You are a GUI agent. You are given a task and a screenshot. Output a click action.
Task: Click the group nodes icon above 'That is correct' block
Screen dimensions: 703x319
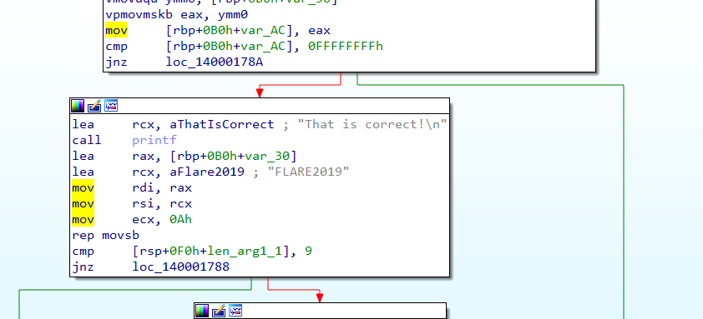tap(111, 106)
